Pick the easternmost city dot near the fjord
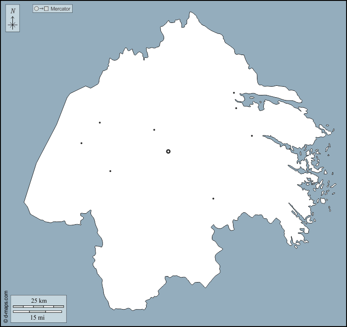Viewport: 347px width, 327px height. point(252,136)
